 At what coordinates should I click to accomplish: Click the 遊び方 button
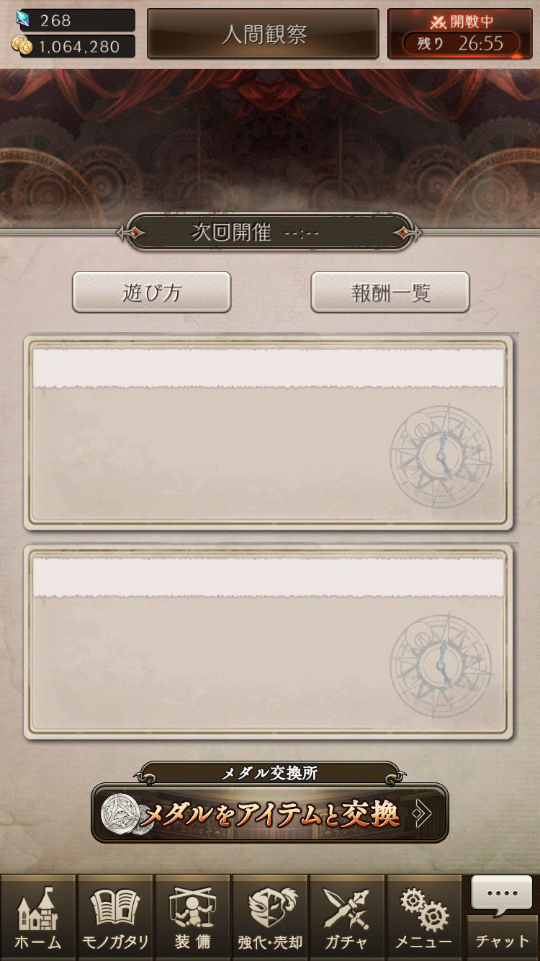[x=151, y=292]
